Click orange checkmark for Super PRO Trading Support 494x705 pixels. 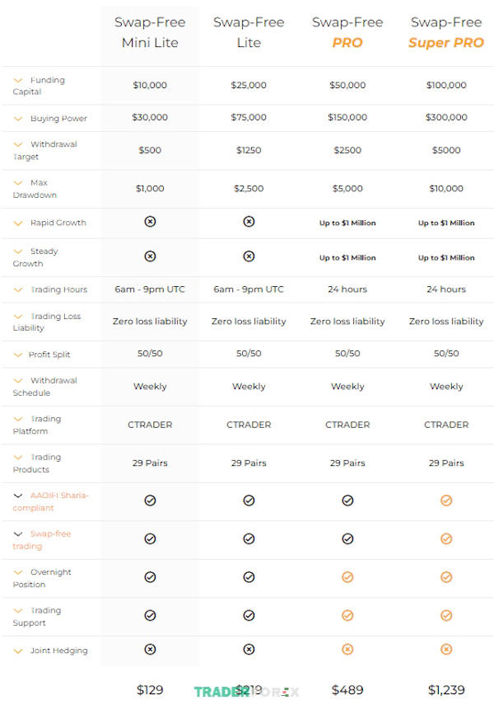[446, 615]
